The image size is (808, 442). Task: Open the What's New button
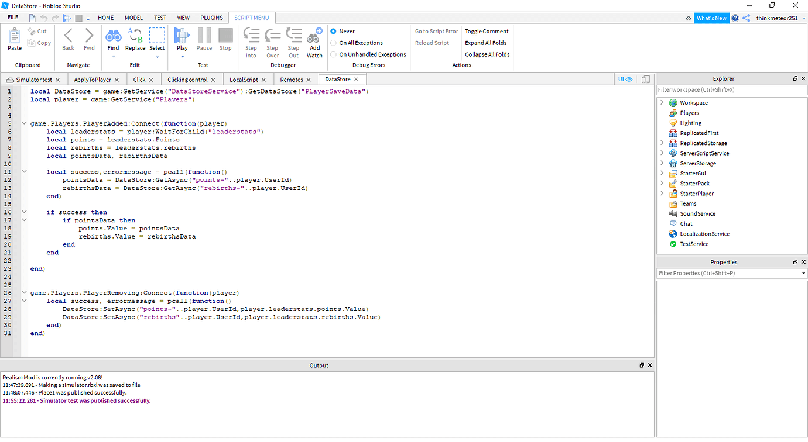pyautogui.click(x=711, y=18)
